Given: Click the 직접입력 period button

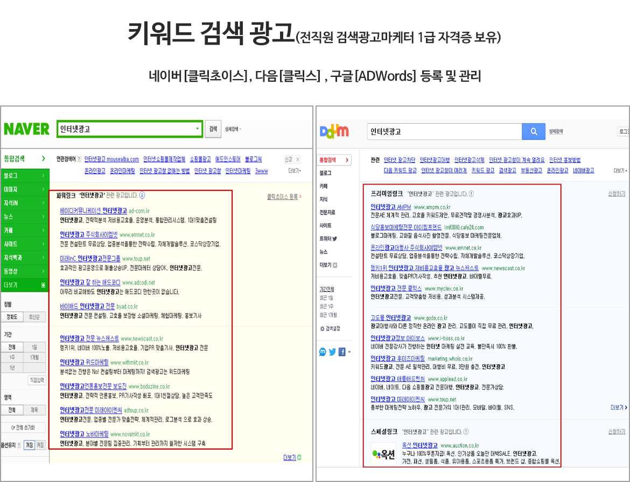Looking at the screenshot, I should [37, 380].
